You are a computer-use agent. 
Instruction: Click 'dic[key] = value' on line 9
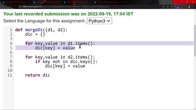pos(65,66)
